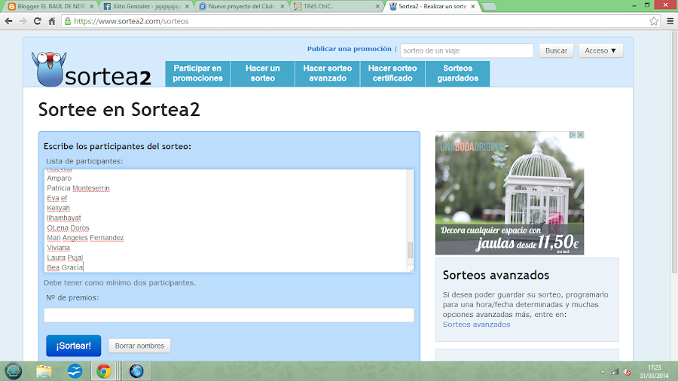Click on participant OLena Doros

point(69,227)
